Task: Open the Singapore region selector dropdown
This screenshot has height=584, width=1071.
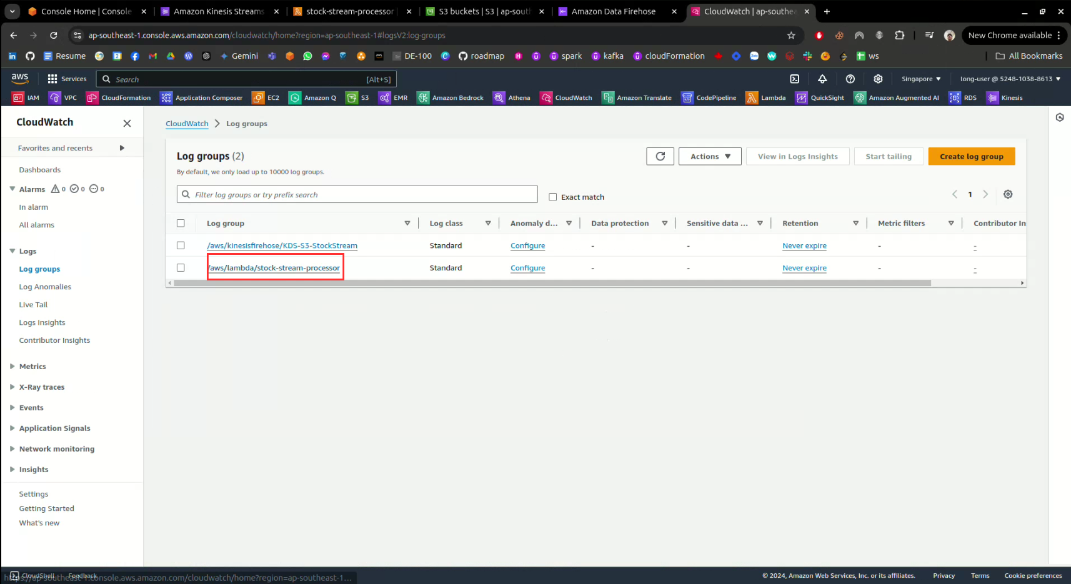Action: coord(920,79)
